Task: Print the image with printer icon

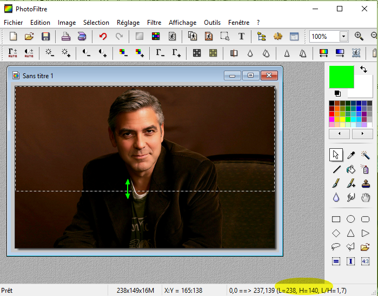Action: point(66,37)
